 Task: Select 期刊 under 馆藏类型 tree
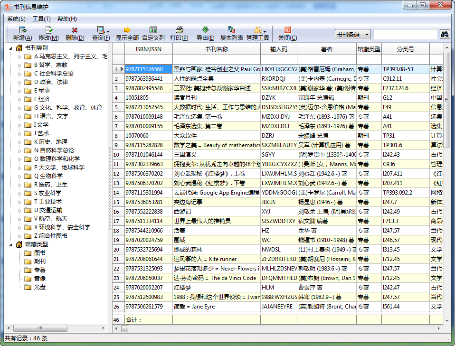point(40,262)
